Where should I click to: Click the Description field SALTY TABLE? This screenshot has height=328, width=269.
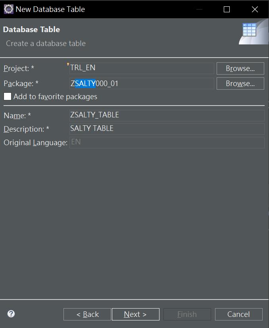click(x=167, y=129)
